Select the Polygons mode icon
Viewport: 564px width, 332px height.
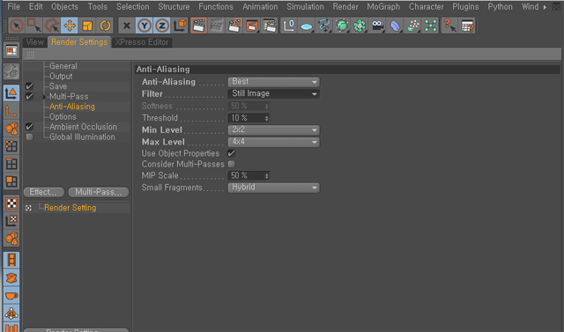(11, 181)
